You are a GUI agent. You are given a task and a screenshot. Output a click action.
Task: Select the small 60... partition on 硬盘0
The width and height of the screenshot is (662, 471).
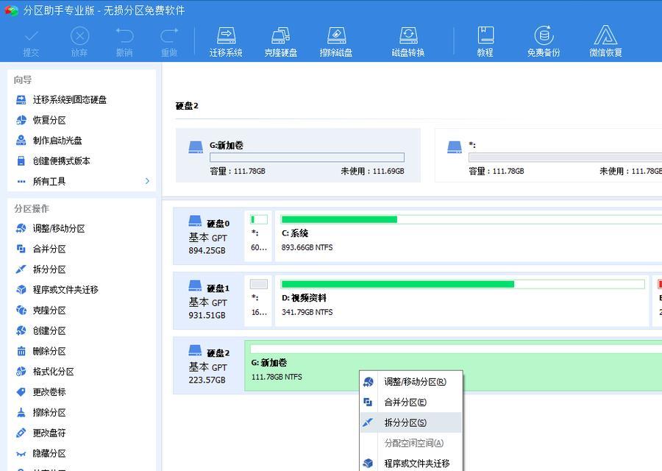point(259,236)
